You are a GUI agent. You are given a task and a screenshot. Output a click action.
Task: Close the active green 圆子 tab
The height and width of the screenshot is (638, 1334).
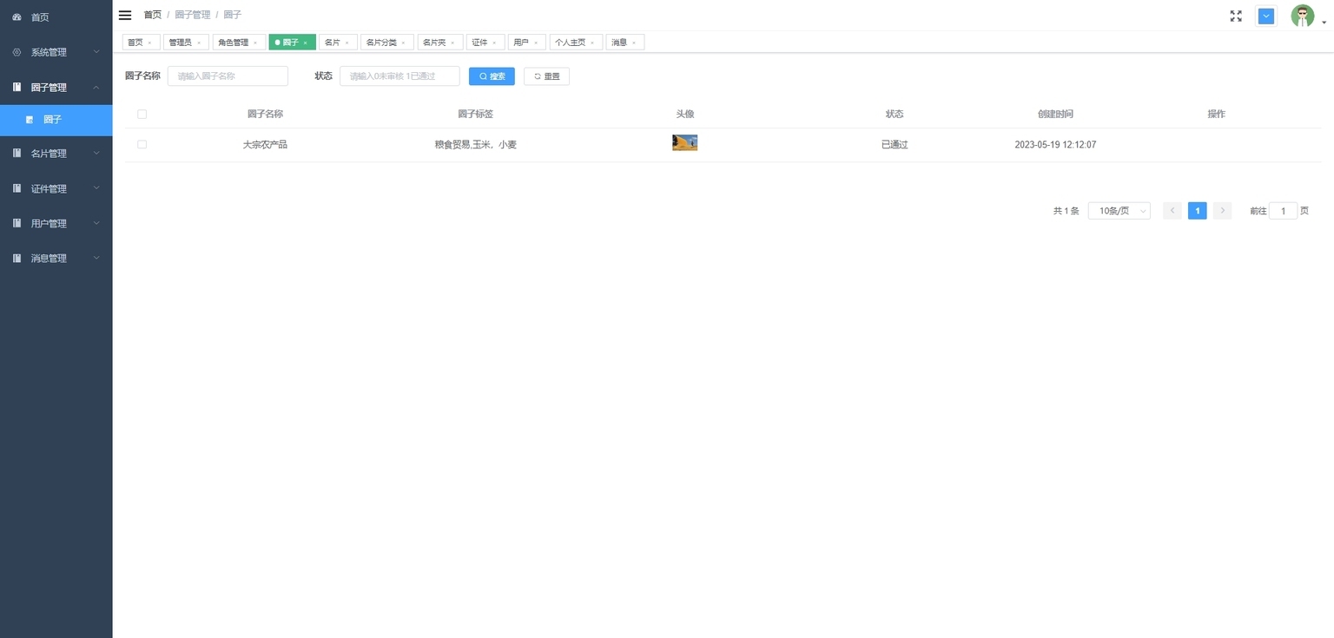(306, 43)
